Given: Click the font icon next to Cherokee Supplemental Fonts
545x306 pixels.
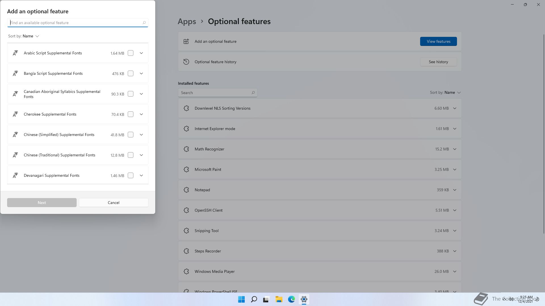Looking at the screenshot, I should coord(15,114).
